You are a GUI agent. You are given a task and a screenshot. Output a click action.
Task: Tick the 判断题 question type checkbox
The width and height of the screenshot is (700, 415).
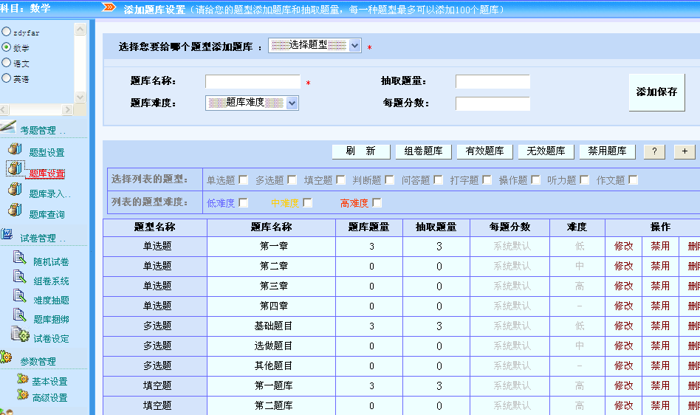click(x=389, y=179)
